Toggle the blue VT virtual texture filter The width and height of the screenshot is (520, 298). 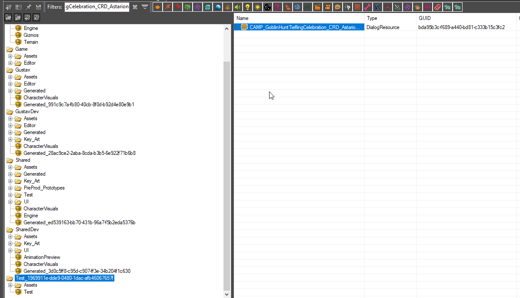coord(377,7)
